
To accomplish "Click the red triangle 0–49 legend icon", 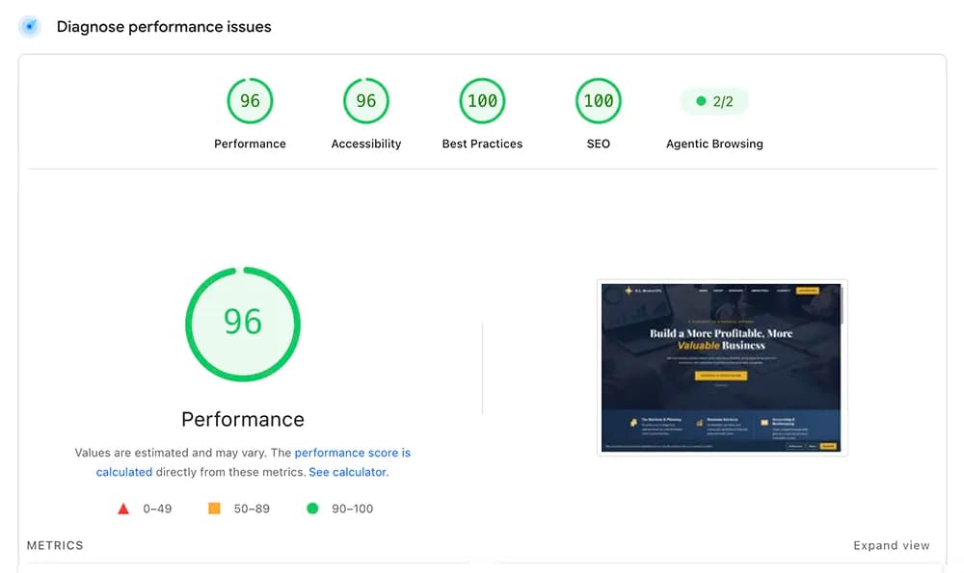I will pyautogui.click(x=123, y=508).
